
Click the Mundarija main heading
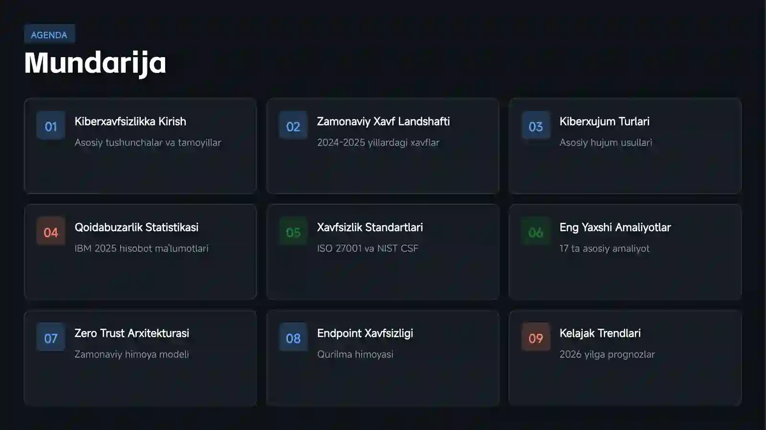tap(95, 63)
